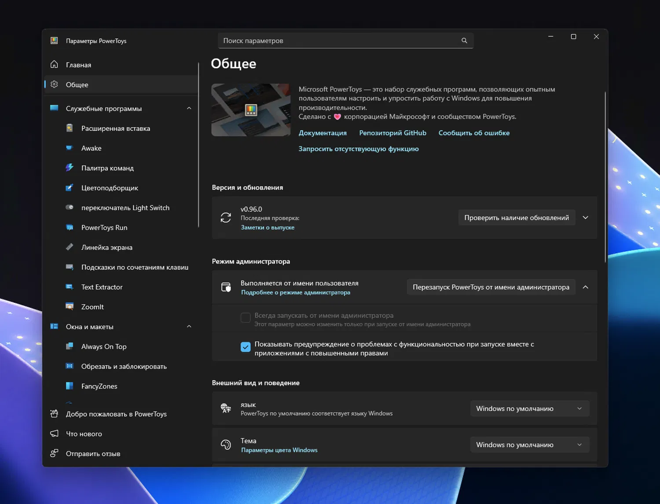Click the feedback icon beside Отправить отзыв
Image resolution: width=660 pixels, height=504 pixels.
pyautogui.click(x=54, y=453)
